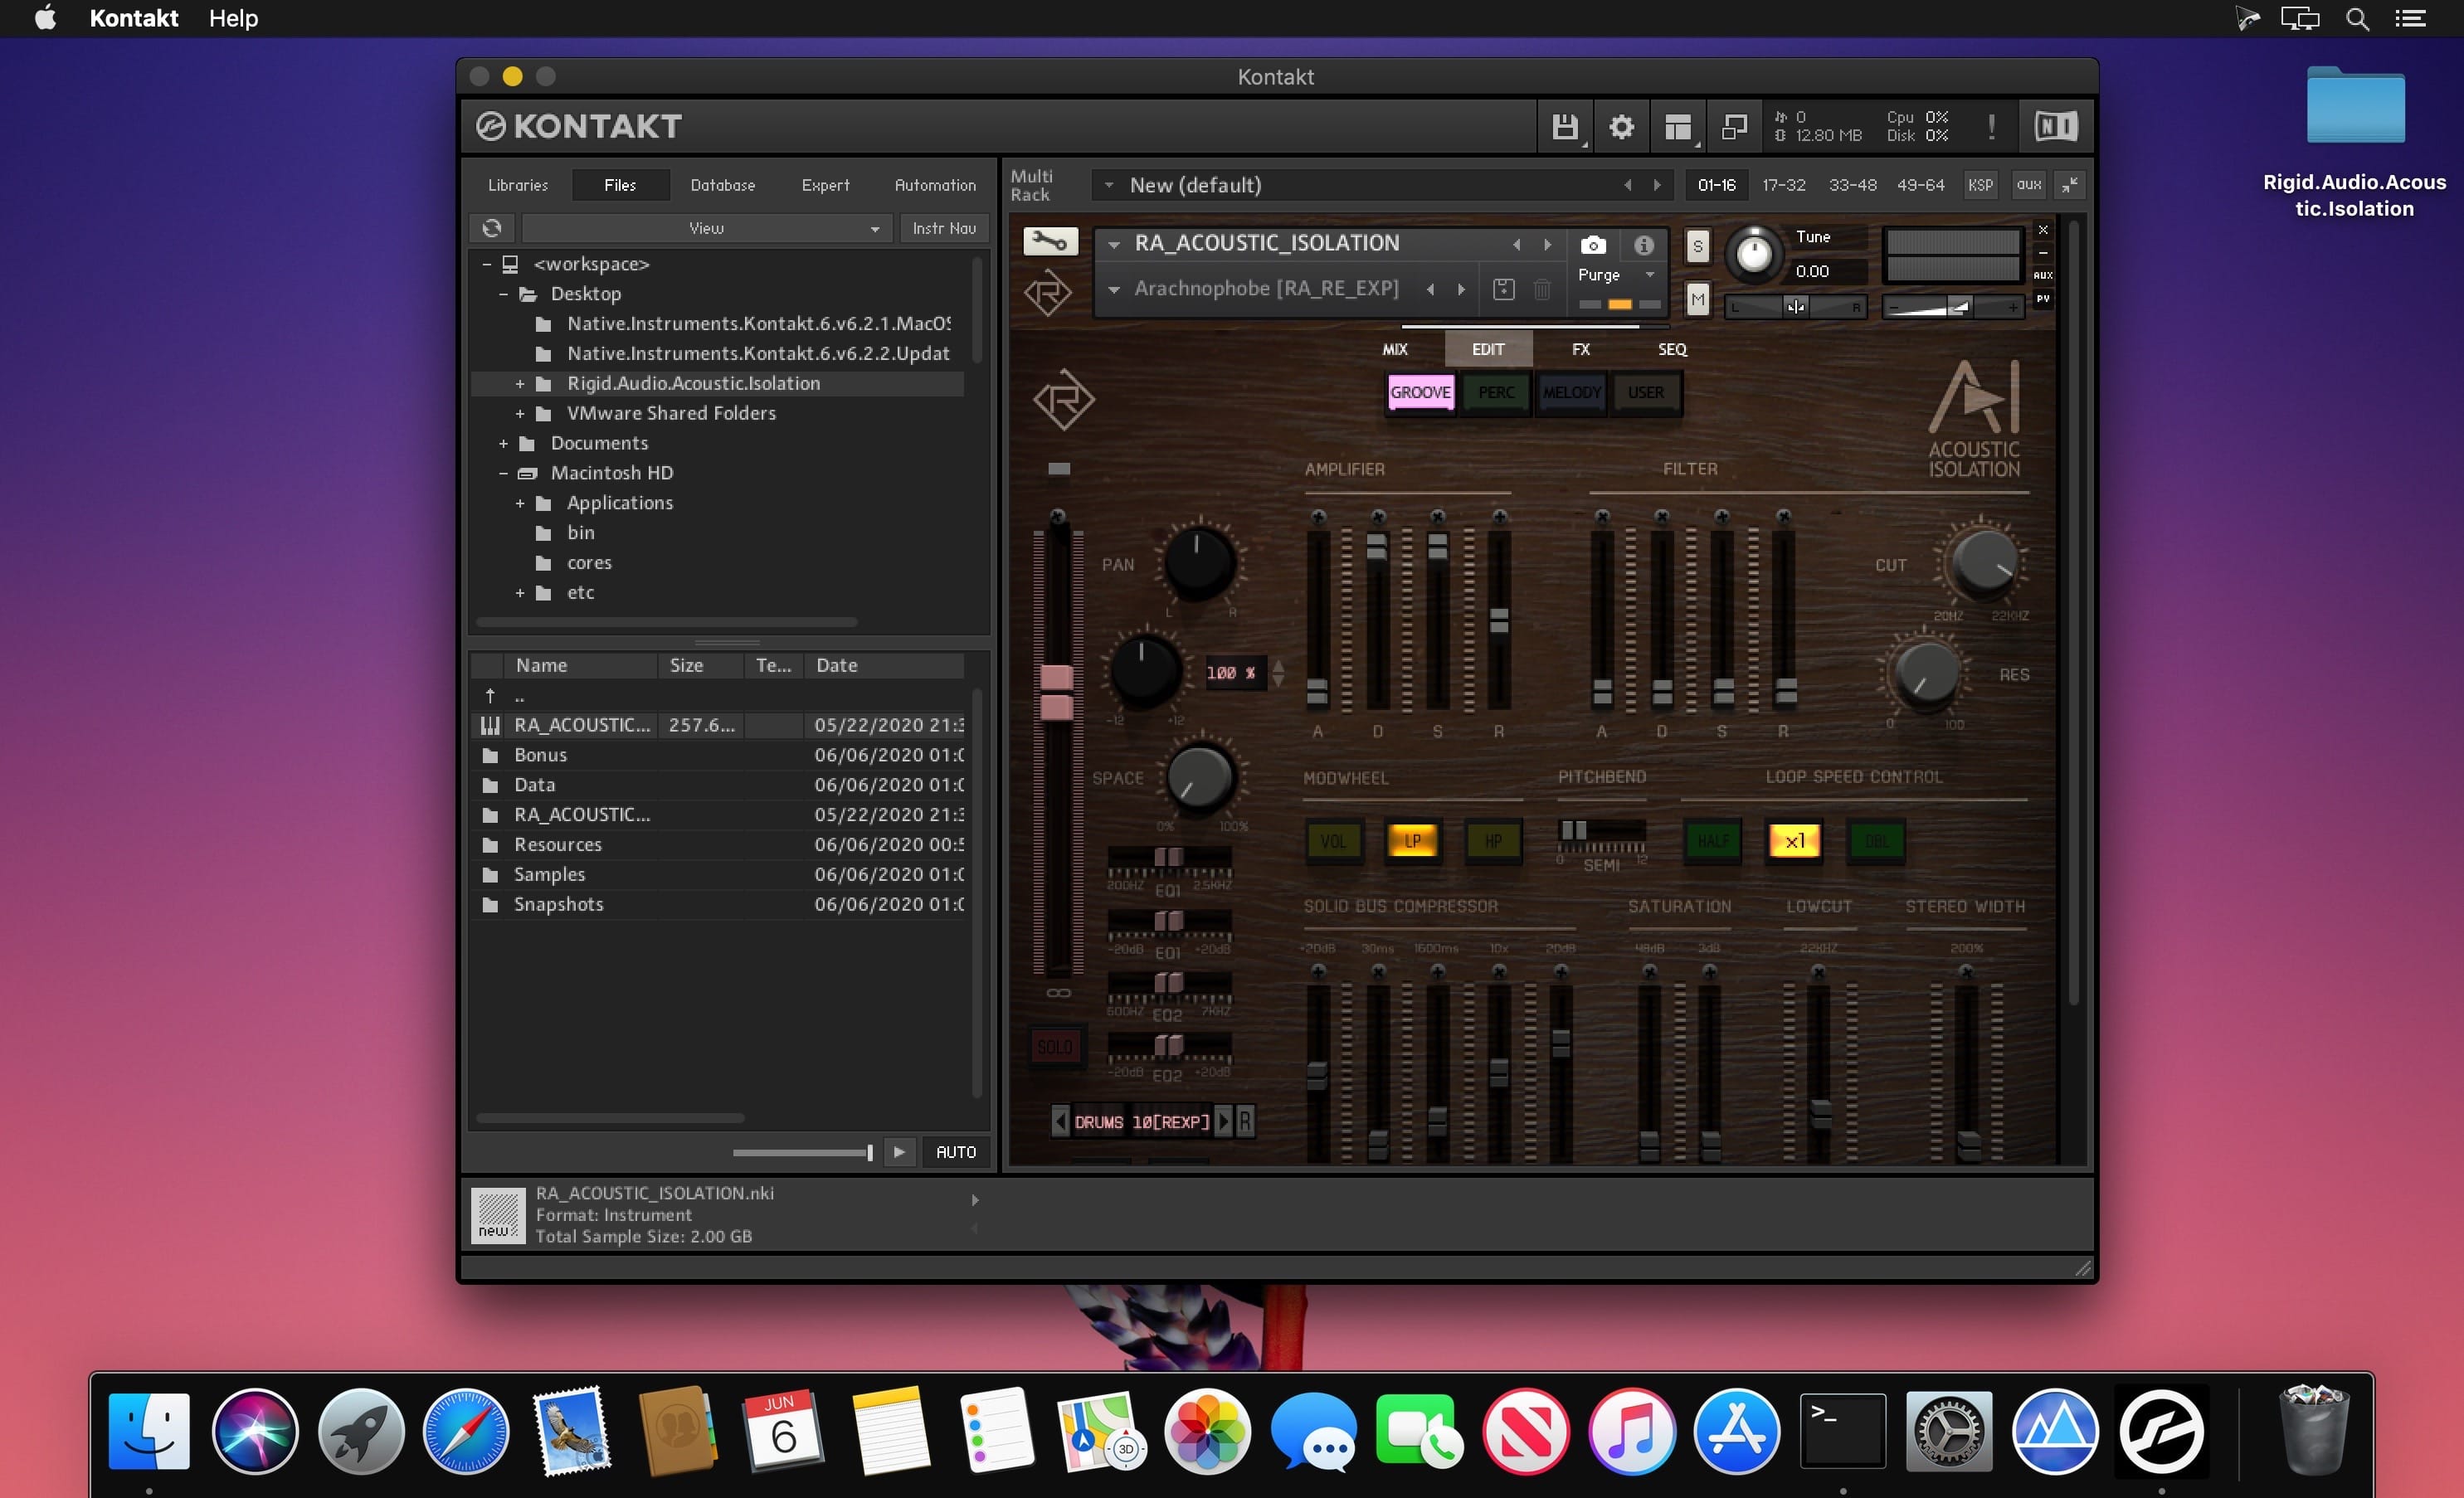
Task: Collapse rack to minimized size icon
Action: [x=2069, y=185]
